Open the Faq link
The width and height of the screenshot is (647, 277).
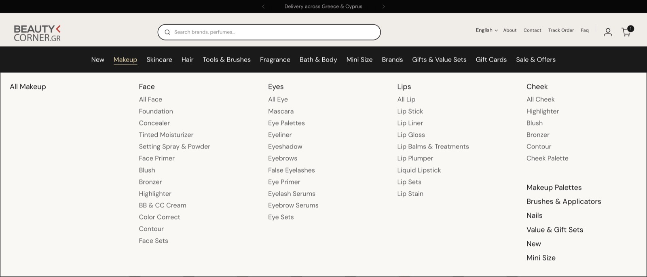[585, 30]
